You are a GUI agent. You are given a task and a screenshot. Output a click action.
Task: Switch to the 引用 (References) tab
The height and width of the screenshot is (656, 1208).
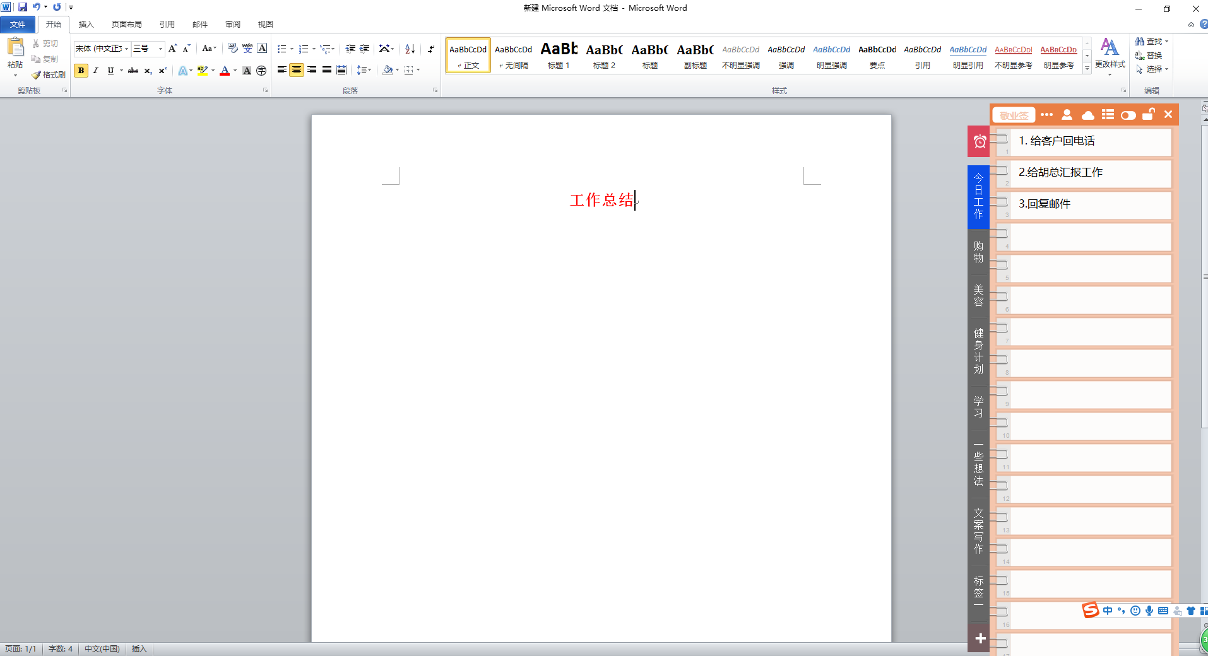pyautogui.click(x=167, y=25)
